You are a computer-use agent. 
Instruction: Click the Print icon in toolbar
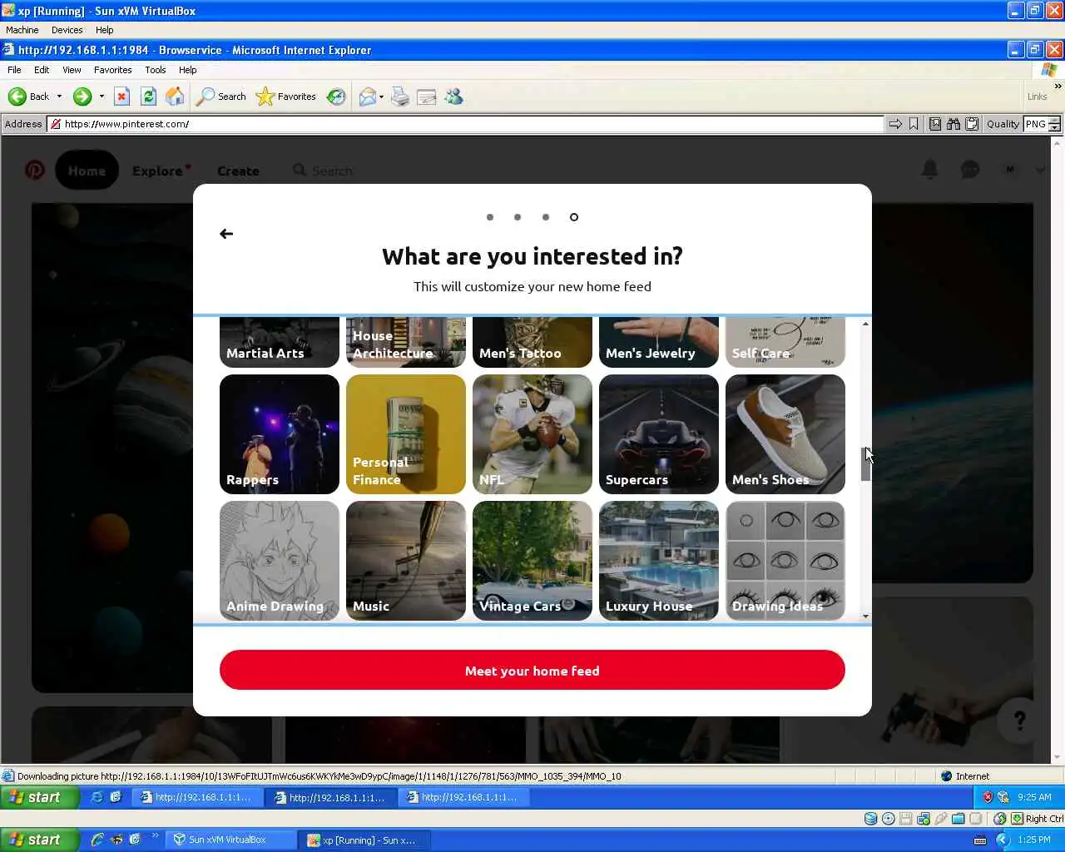point(400,97)
